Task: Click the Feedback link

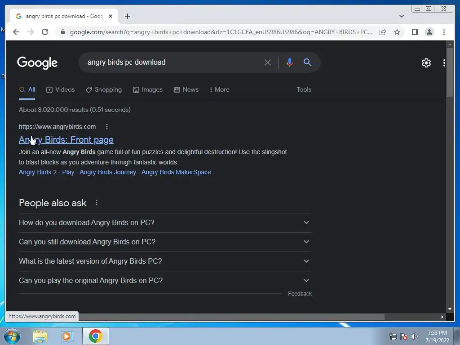Action: 300,294
